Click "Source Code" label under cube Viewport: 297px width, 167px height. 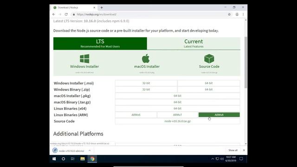pyautogui.click(x=209, y=66)
